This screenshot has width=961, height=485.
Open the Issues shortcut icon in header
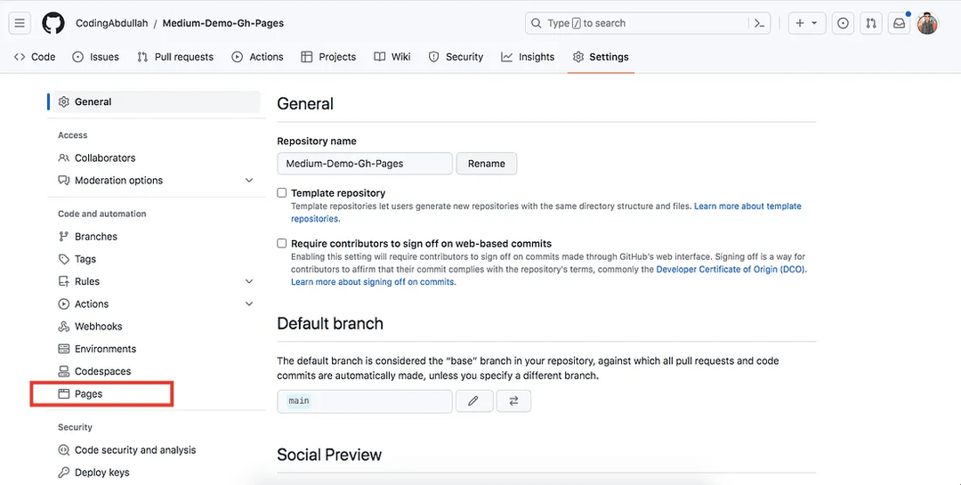(x=843, y=23)
